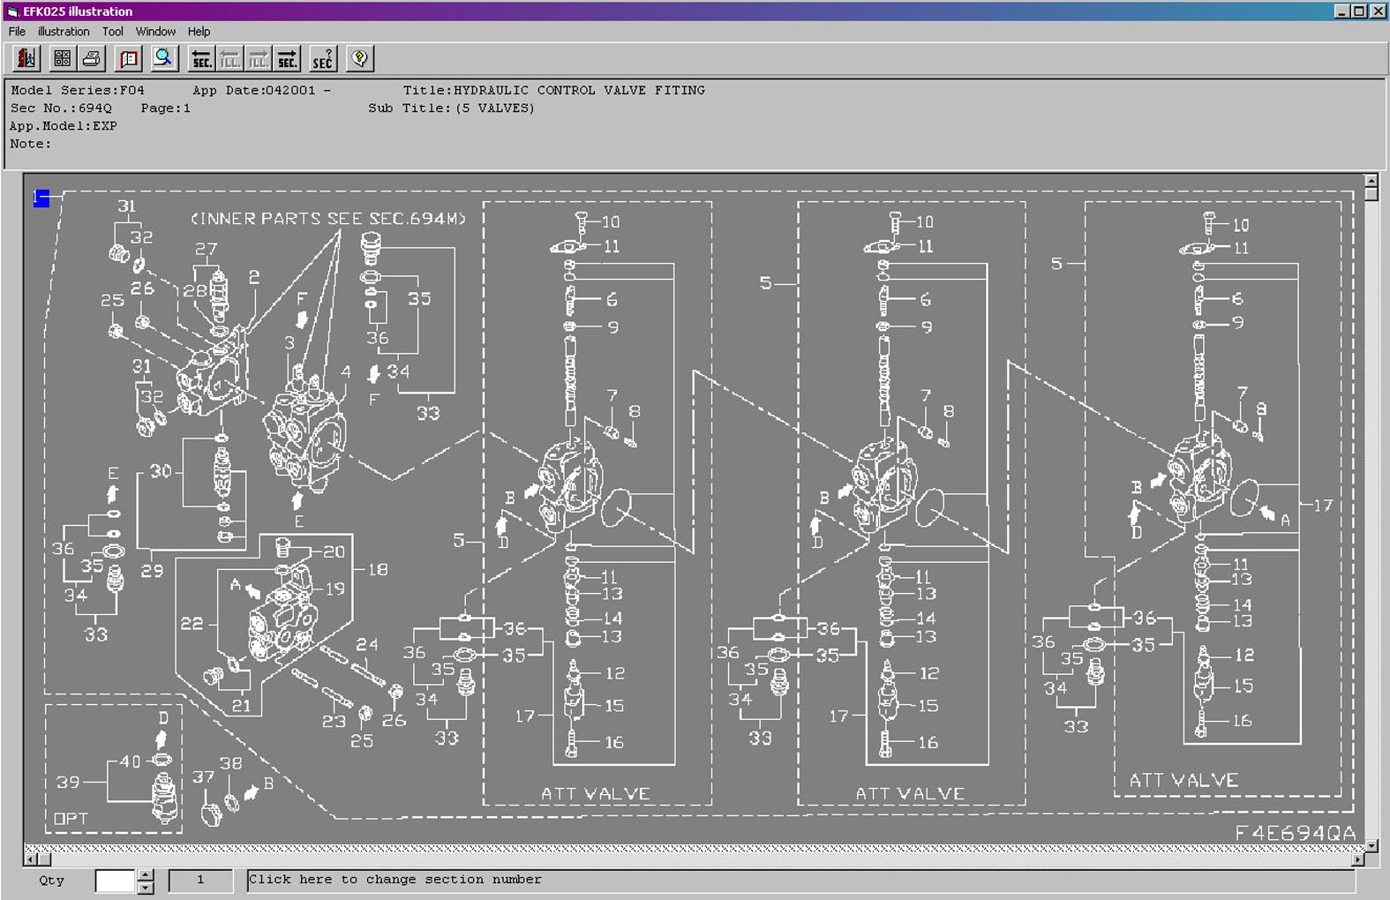Expand the Window menu
1390x900 pixels.
coord(155,32)
